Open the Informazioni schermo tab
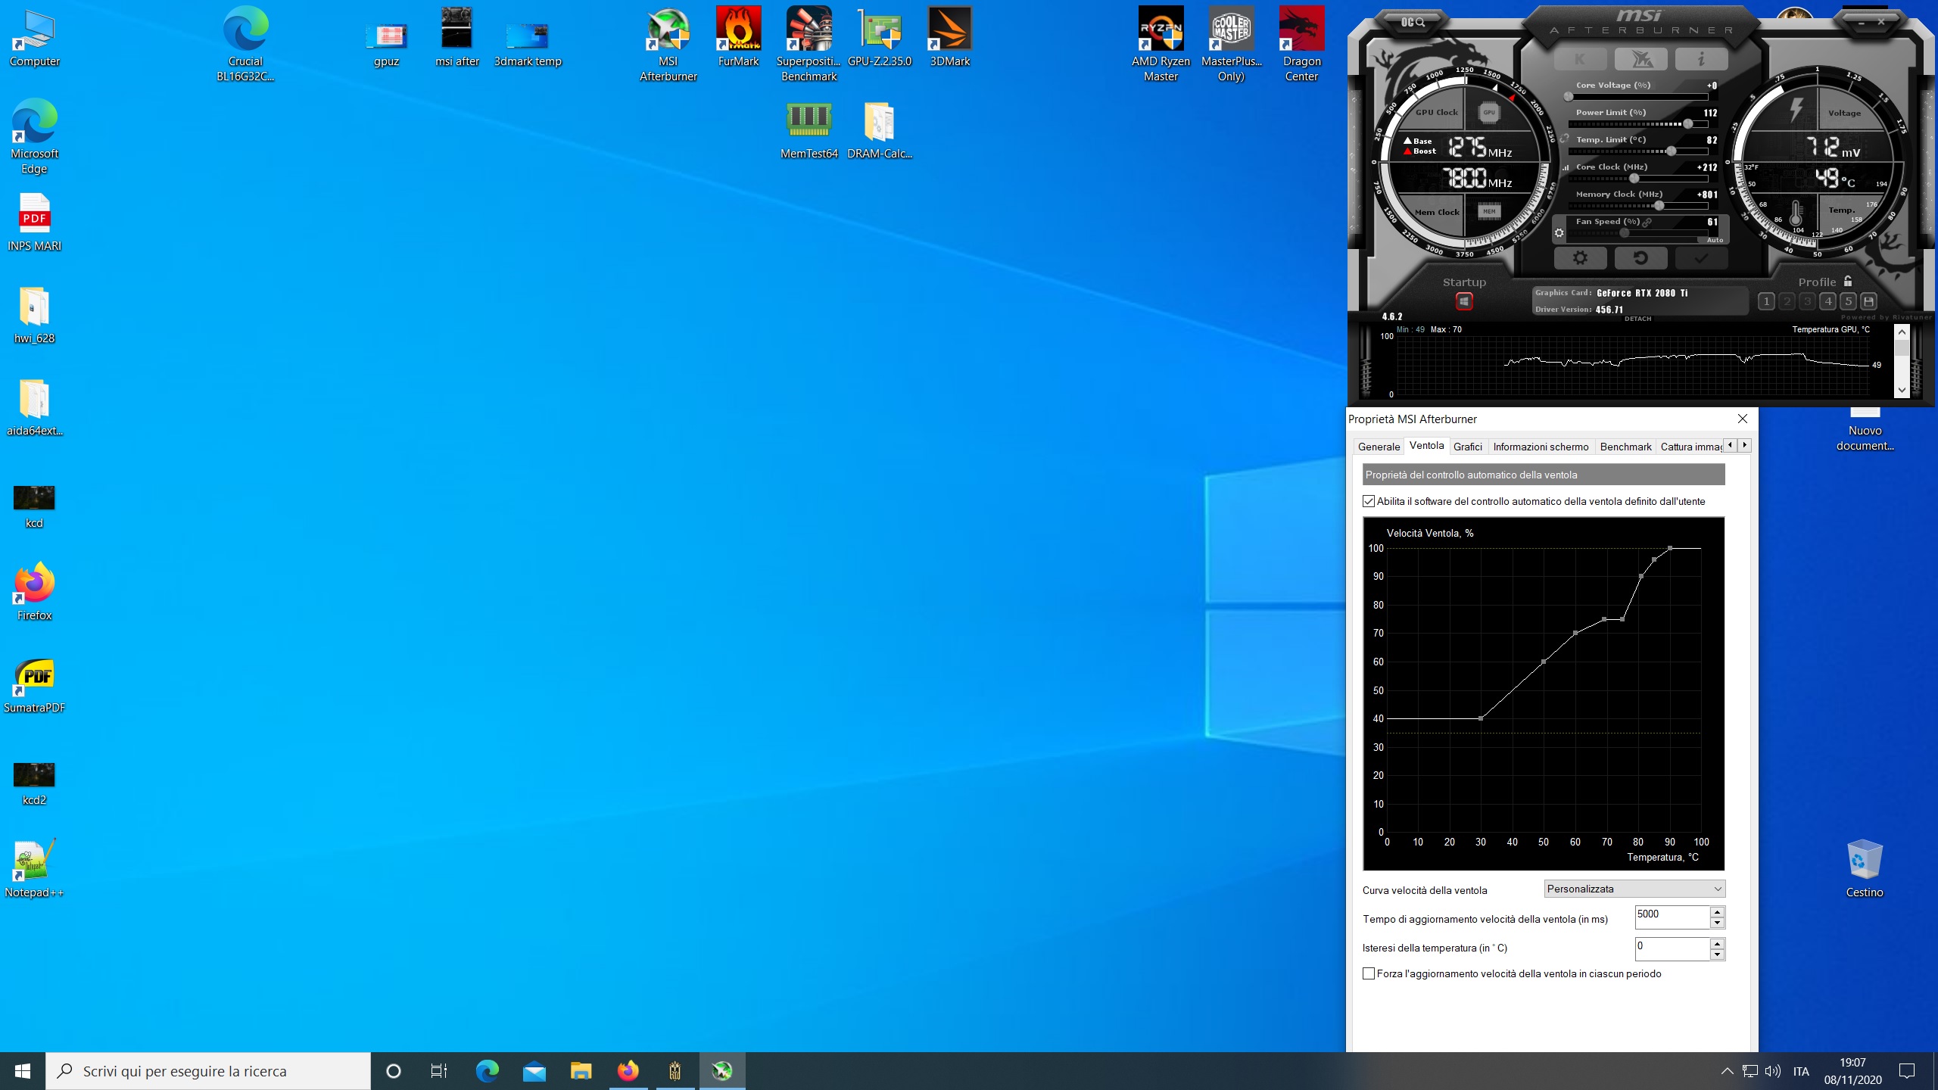Image resolution: width=1938 pixels, height=1090 pixels. click(x=1541, y=447)
